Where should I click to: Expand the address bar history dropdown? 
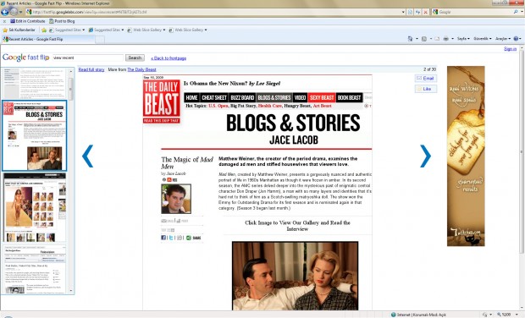coord(403,12)
